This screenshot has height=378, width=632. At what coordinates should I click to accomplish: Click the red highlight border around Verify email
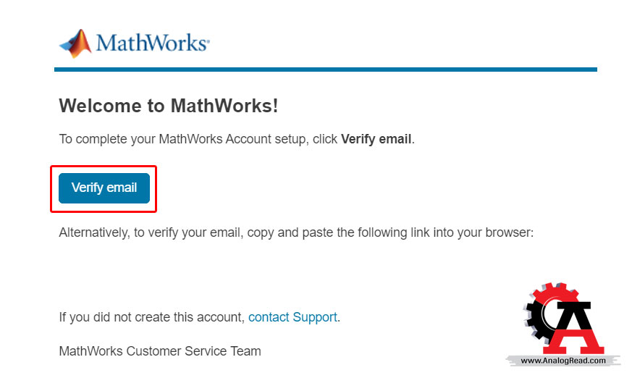104,167
